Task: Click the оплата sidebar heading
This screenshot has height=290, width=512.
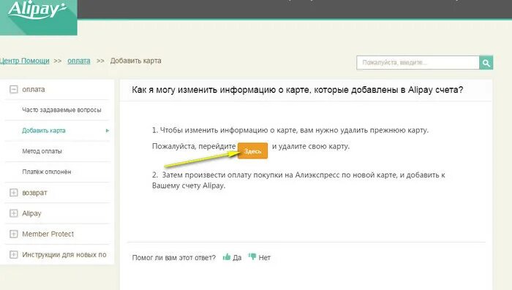Action: tap(34, 89)
